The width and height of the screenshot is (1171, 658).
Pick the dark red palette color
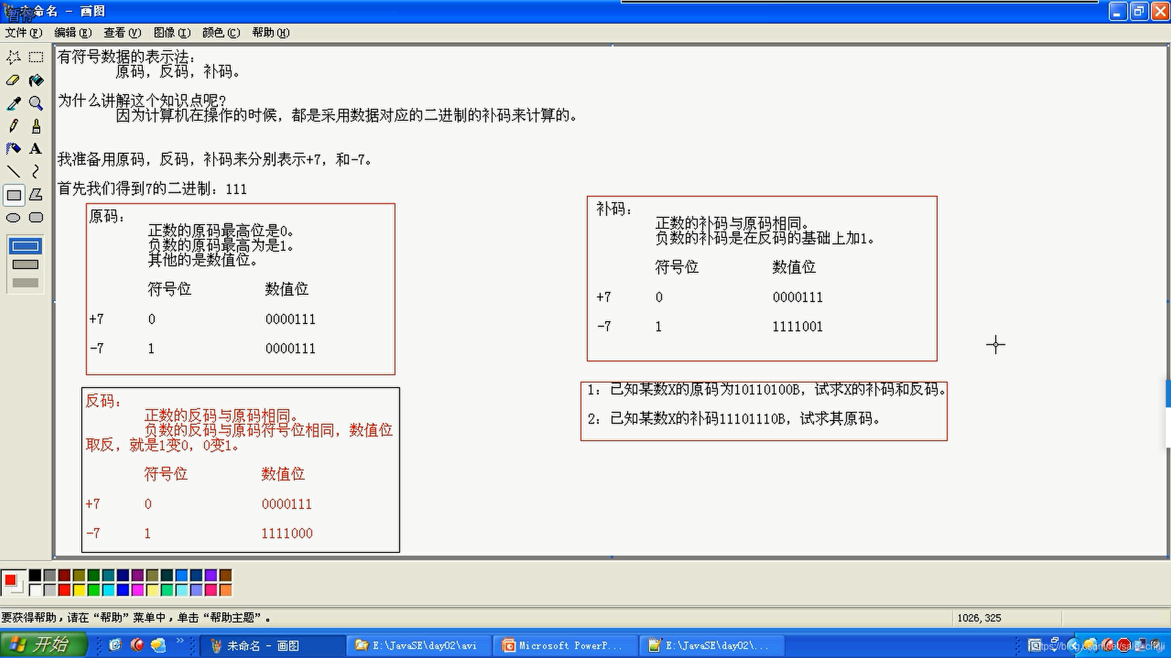coord(64,575)
